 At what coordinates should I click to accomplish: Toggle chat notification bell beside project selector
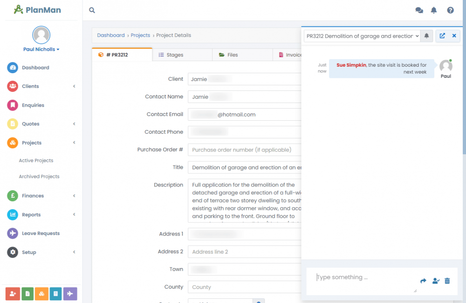[426, 36]
